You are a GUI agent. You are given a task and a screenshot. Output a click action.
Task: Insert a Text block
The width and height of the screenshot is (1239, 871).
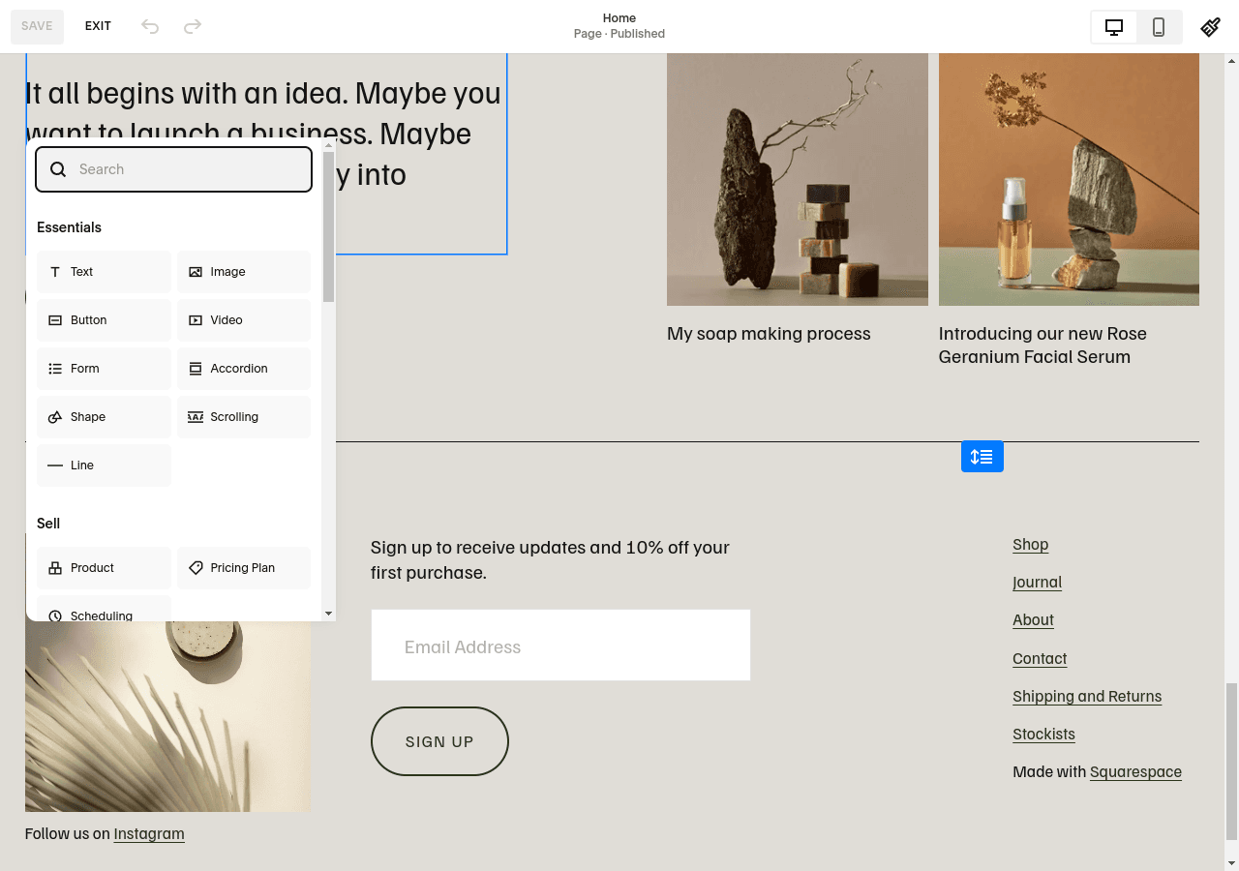pyautogui.click(x=104, y=272)
